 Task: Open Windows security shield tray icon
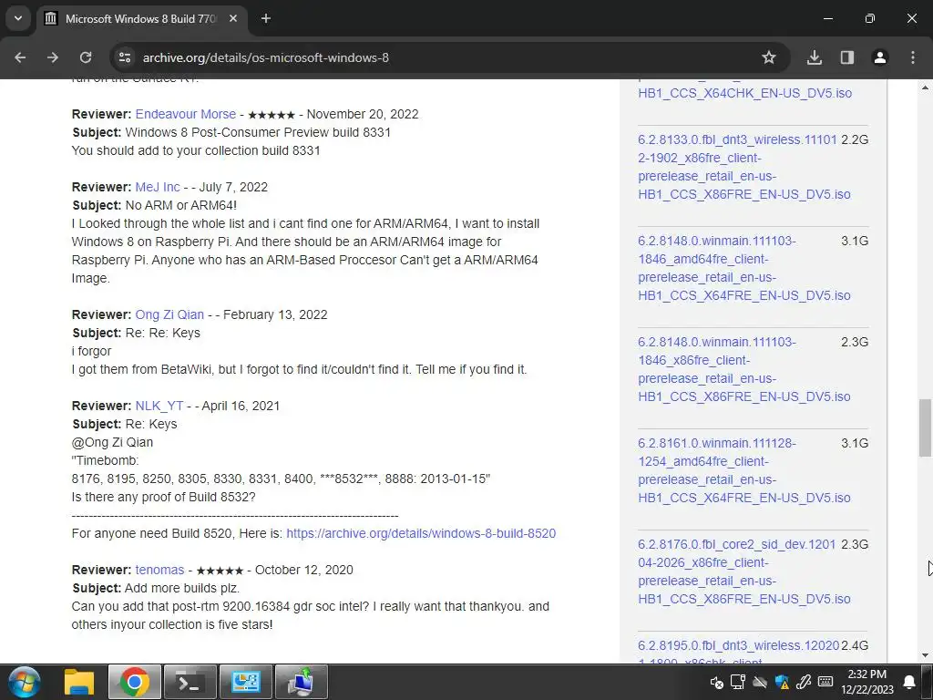tap(782, 682)
